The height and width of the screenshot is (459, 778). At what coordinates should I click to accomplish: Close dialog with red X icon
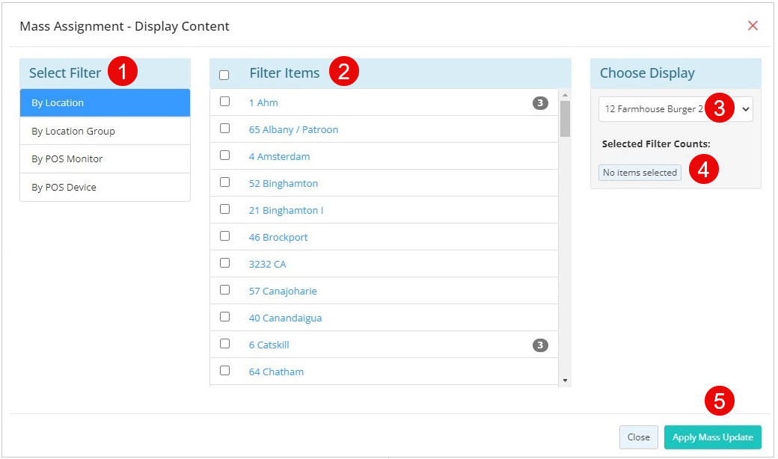click(x=753, y=25)
